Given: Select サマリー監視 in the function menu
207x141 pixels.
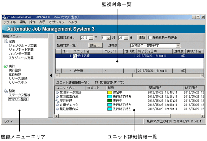Looking at the screenshot, I should [x=18, y=99].
